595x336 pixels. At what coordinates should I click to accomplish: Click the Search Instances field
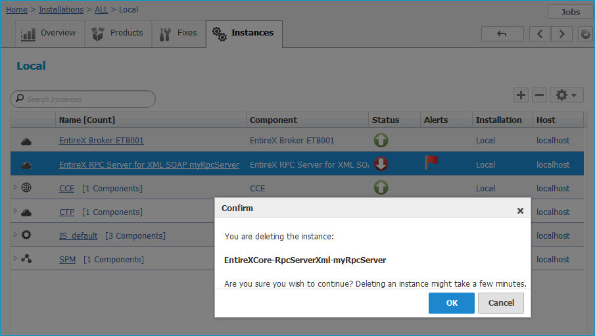tap(83, 99)
